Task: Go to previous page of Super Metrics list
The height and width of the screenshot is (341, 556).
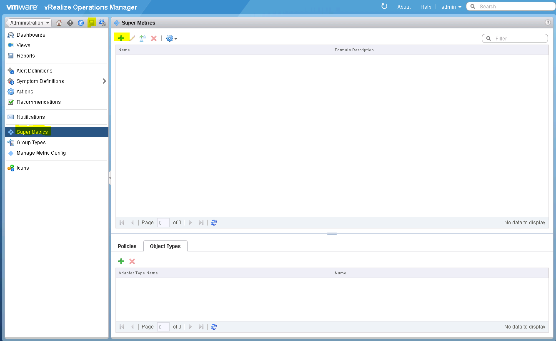Action: [x=133, y=223]
